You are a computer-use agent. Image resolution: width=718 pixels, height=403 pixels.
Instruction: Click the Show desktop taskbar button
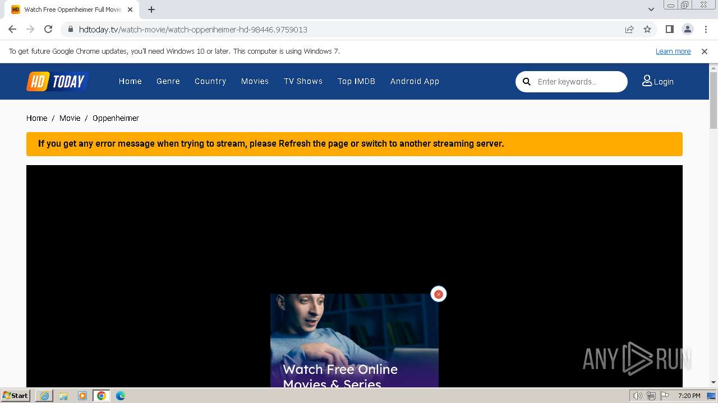712,396
